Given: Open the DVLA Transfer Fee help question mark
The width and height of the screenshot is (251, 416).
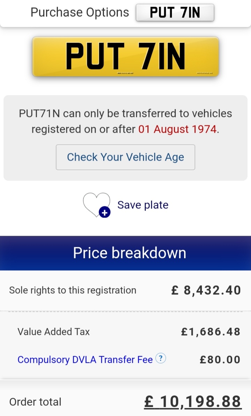Looking at the screenshot, I should (160, 359).
